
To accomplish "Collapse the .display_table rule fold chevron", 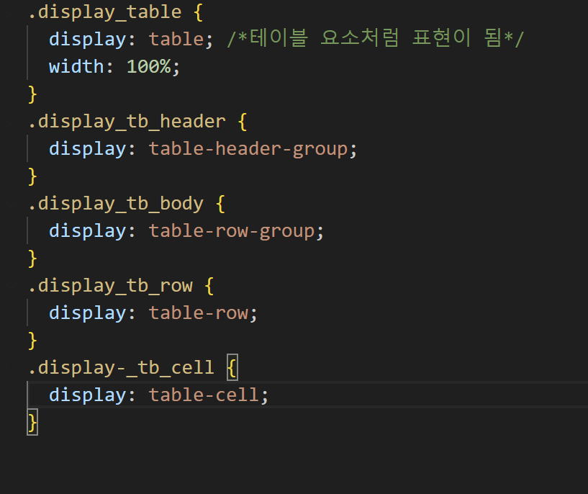I will 12,12.
